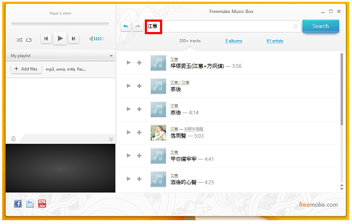Open the album photo thumbnail of 5:03 track

coord(158,133)
